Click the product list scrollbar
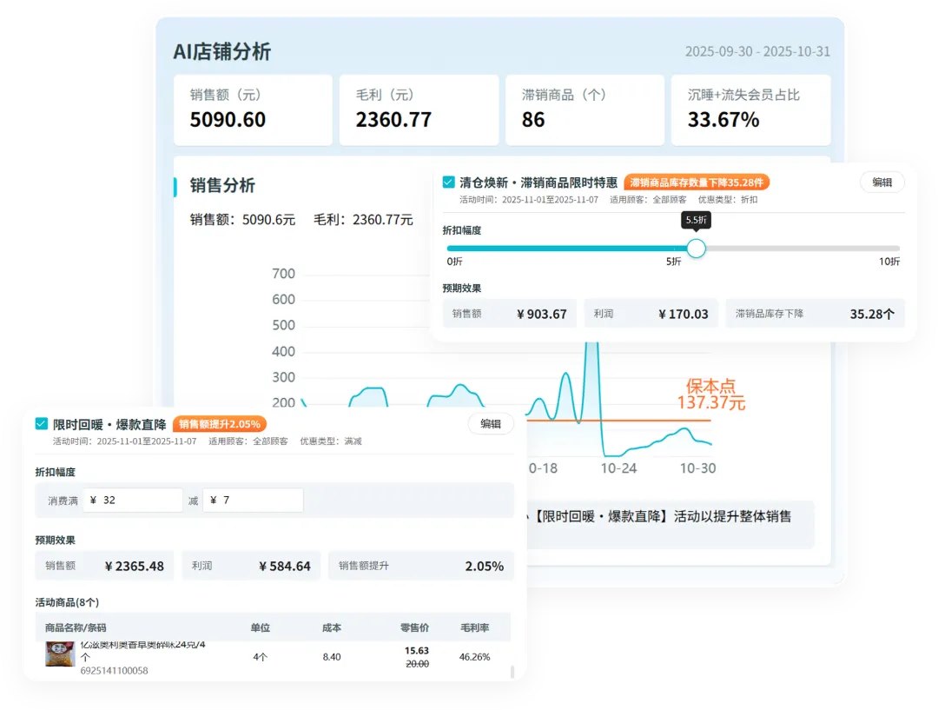The width and height of the screenshot is (938, 710). coord(512,672)
